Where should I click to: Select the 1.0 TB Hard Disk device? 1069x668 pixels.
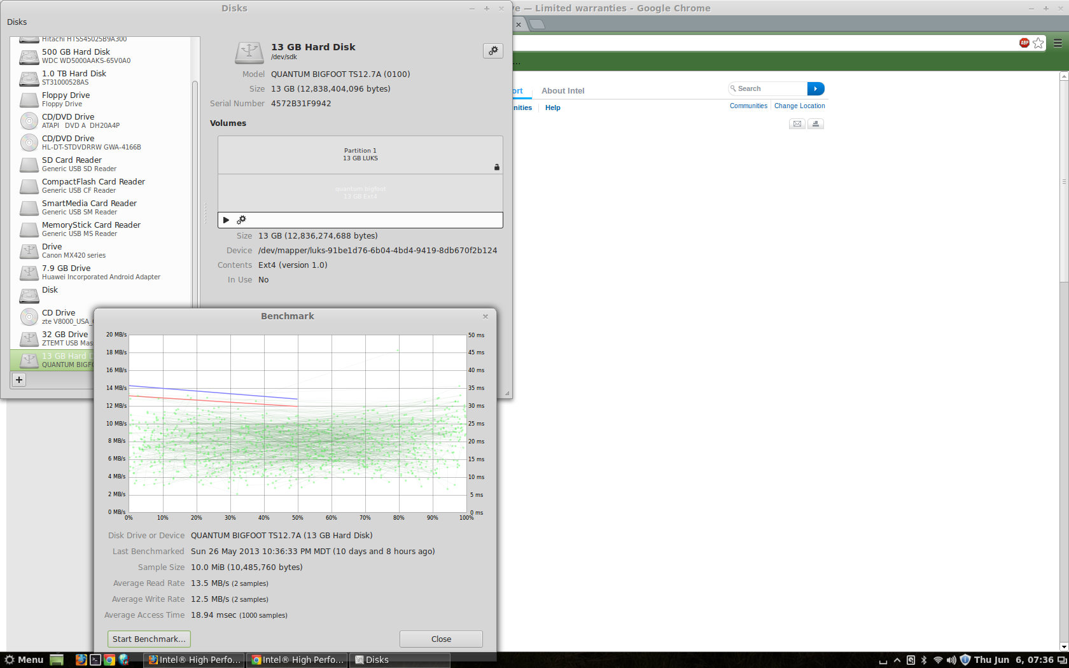tap(101, 78)
